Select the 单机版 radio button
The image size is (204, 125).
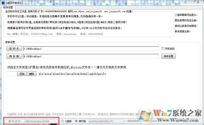pos(76,121)
